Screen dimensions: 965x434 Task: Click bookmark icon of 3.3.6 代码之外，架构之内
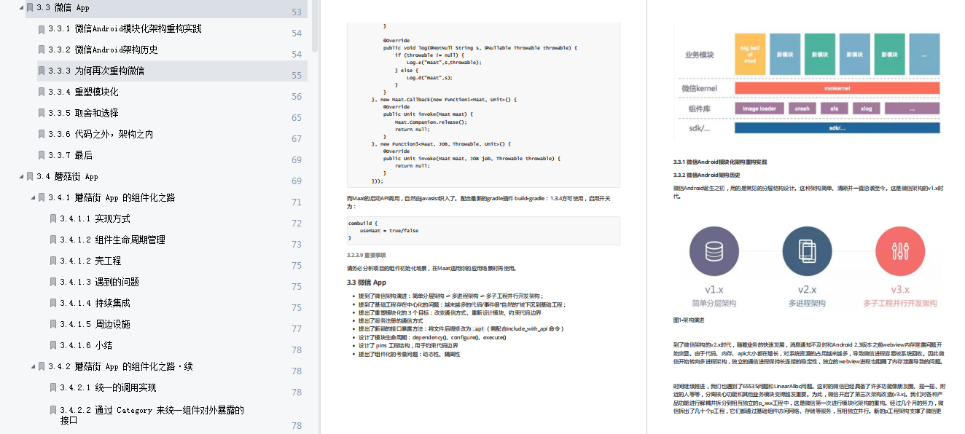(x=42, y=134)
